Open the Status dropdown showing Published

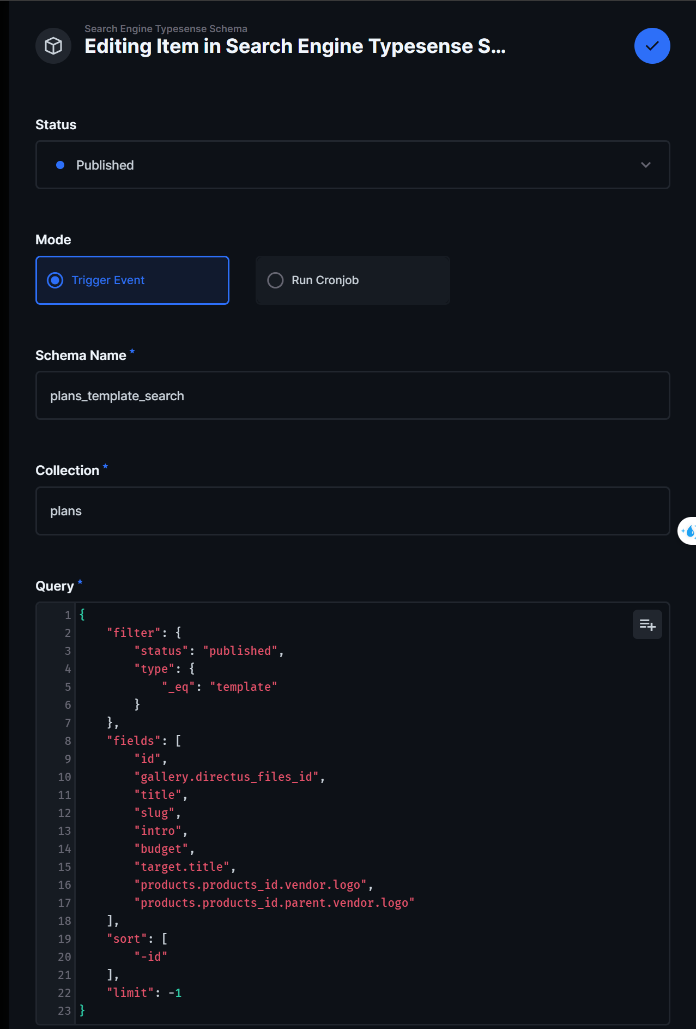(352, 165)
